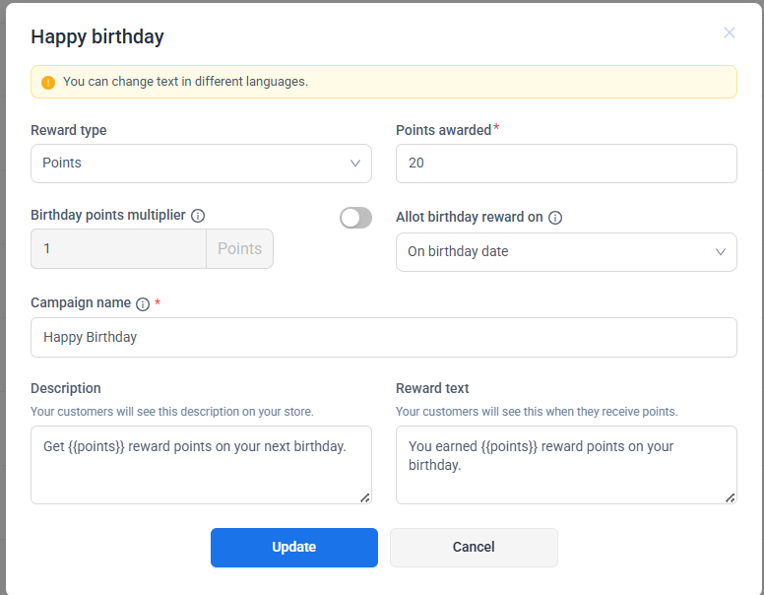Viewport: 764px width, 595px height.
Task: Click the Points unit label beside multiplier
Action: coord(239,249)
